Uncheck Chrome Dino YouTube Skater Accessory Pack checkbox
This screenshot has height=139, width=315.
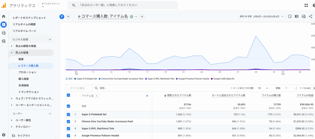click(x=68, y=121)
